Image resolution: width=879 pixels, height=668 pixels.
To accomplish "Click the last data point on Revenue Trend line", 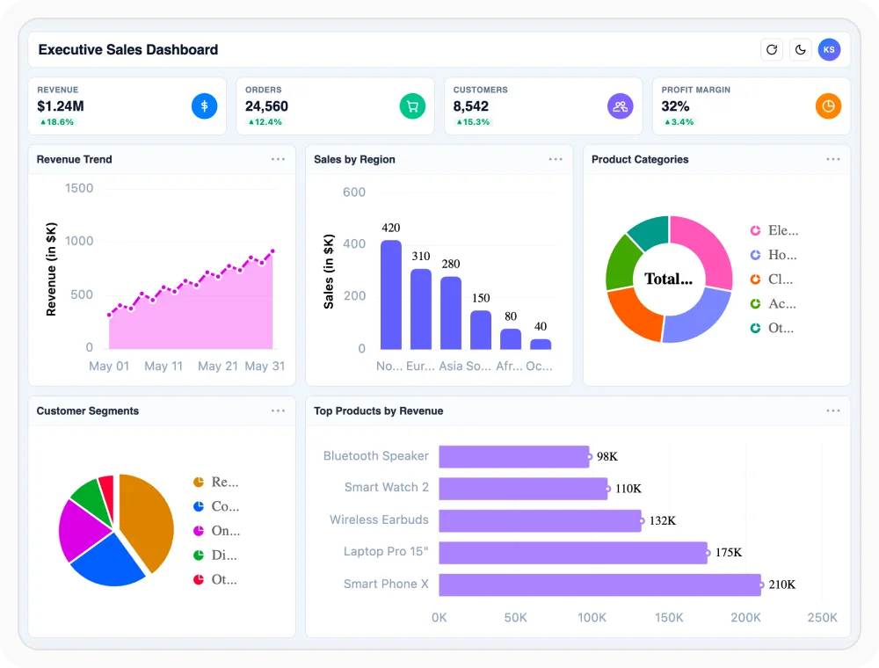I will [x=273, y=251].
